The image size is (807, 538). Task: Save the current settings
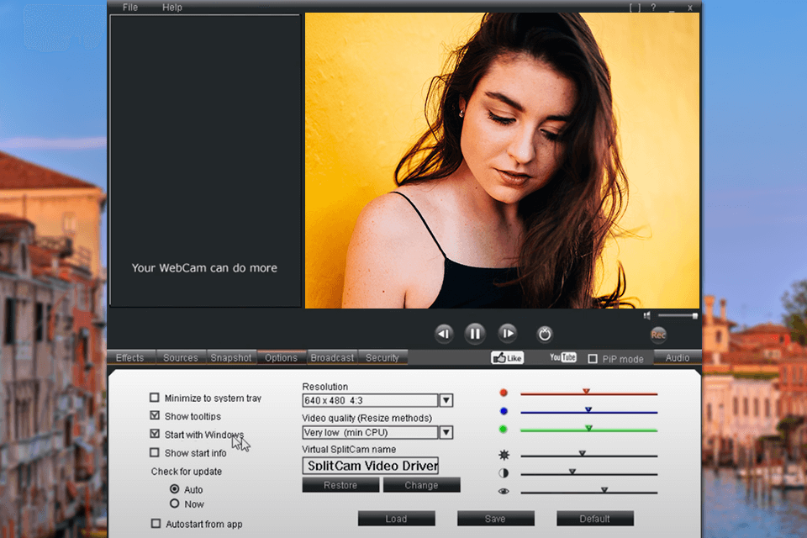[495, 519]
